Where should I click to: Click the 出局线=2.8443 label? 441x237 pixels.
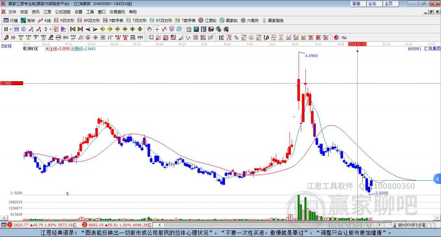pyautogui.click(x=83, y=49)
